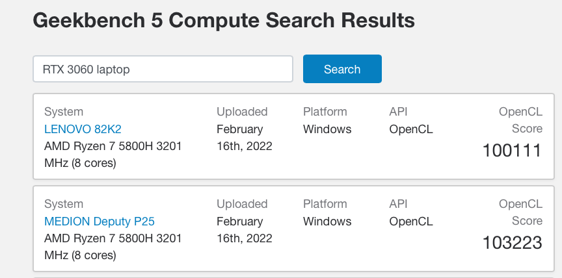The width and height of the screenshot is (562, 278).
Task: Select Windows platform text in LENOVO row
Action: (327, 129)
